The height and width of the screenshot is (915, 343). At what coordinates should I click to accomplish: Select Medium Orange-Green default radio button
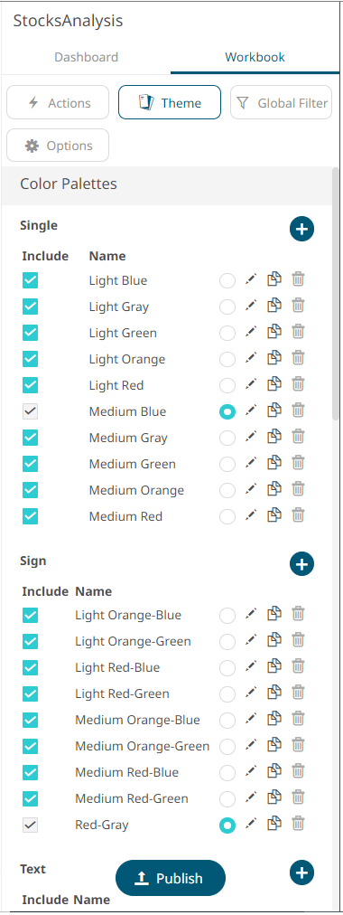click(227, 746)
